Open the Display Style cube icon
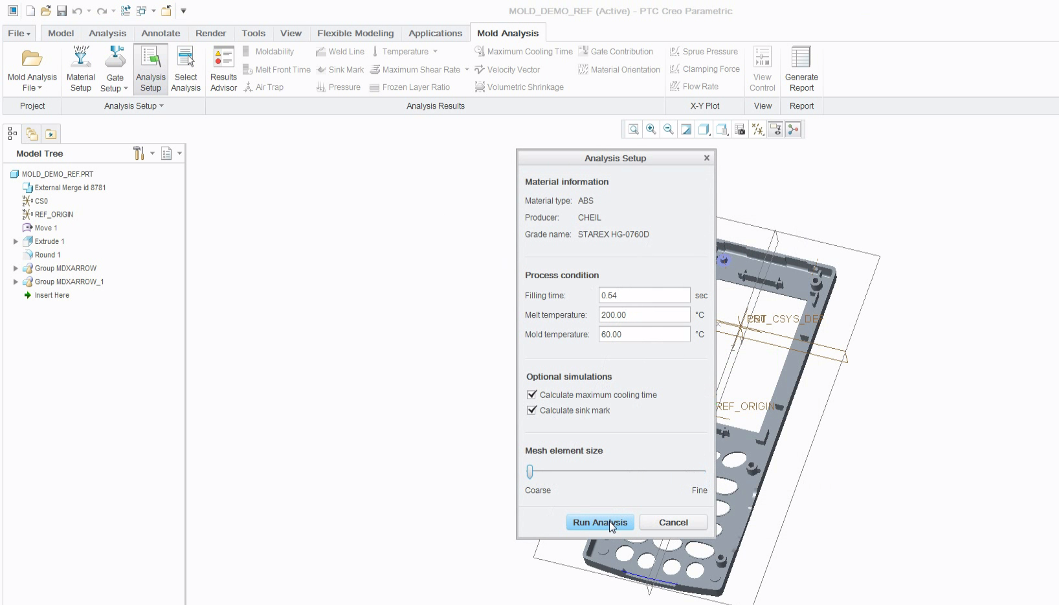 coord(704,129)
